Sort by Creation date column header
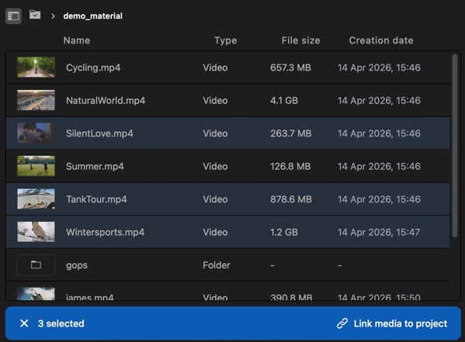 (381, 40)
